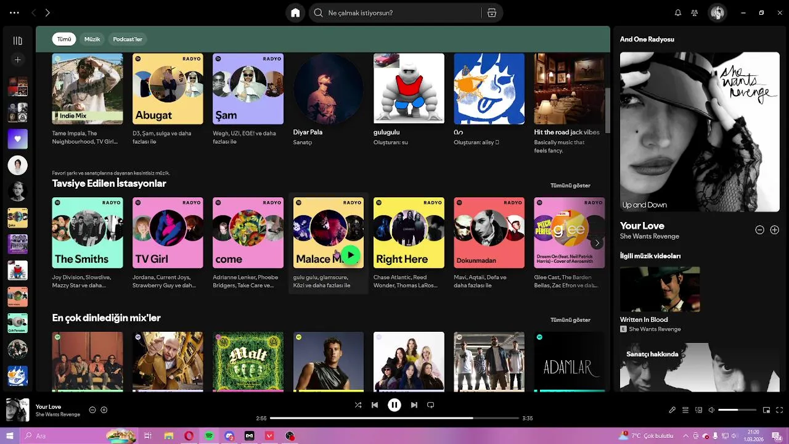
Task: Select the 'Müzik' filter chip
Action: (92, 39)
